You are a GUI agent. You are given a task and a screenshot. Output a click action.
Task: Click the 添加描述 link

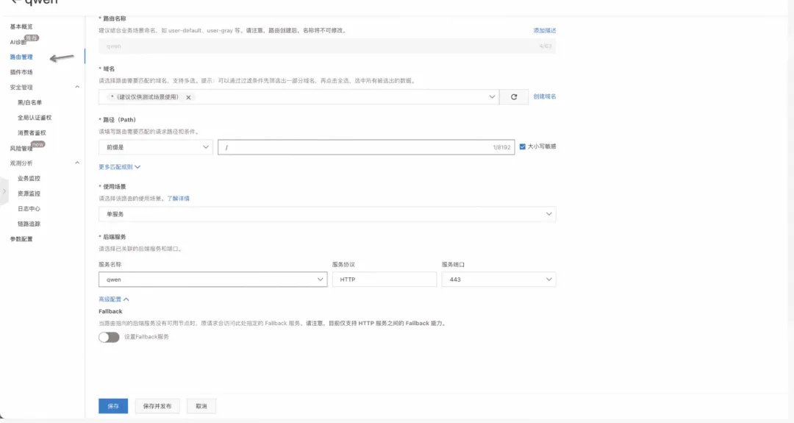544,30
